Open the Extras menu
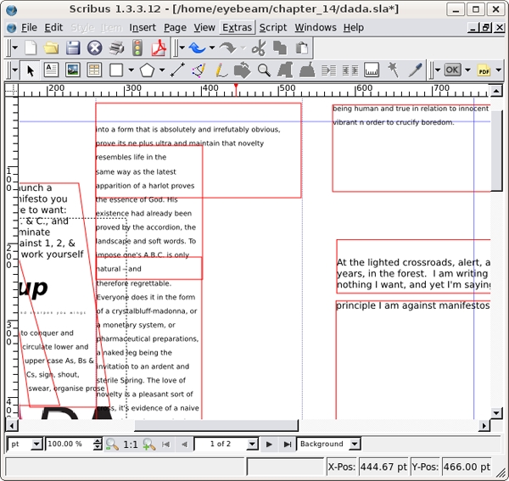This screenshot has width=509, height=481. point(237,27)
